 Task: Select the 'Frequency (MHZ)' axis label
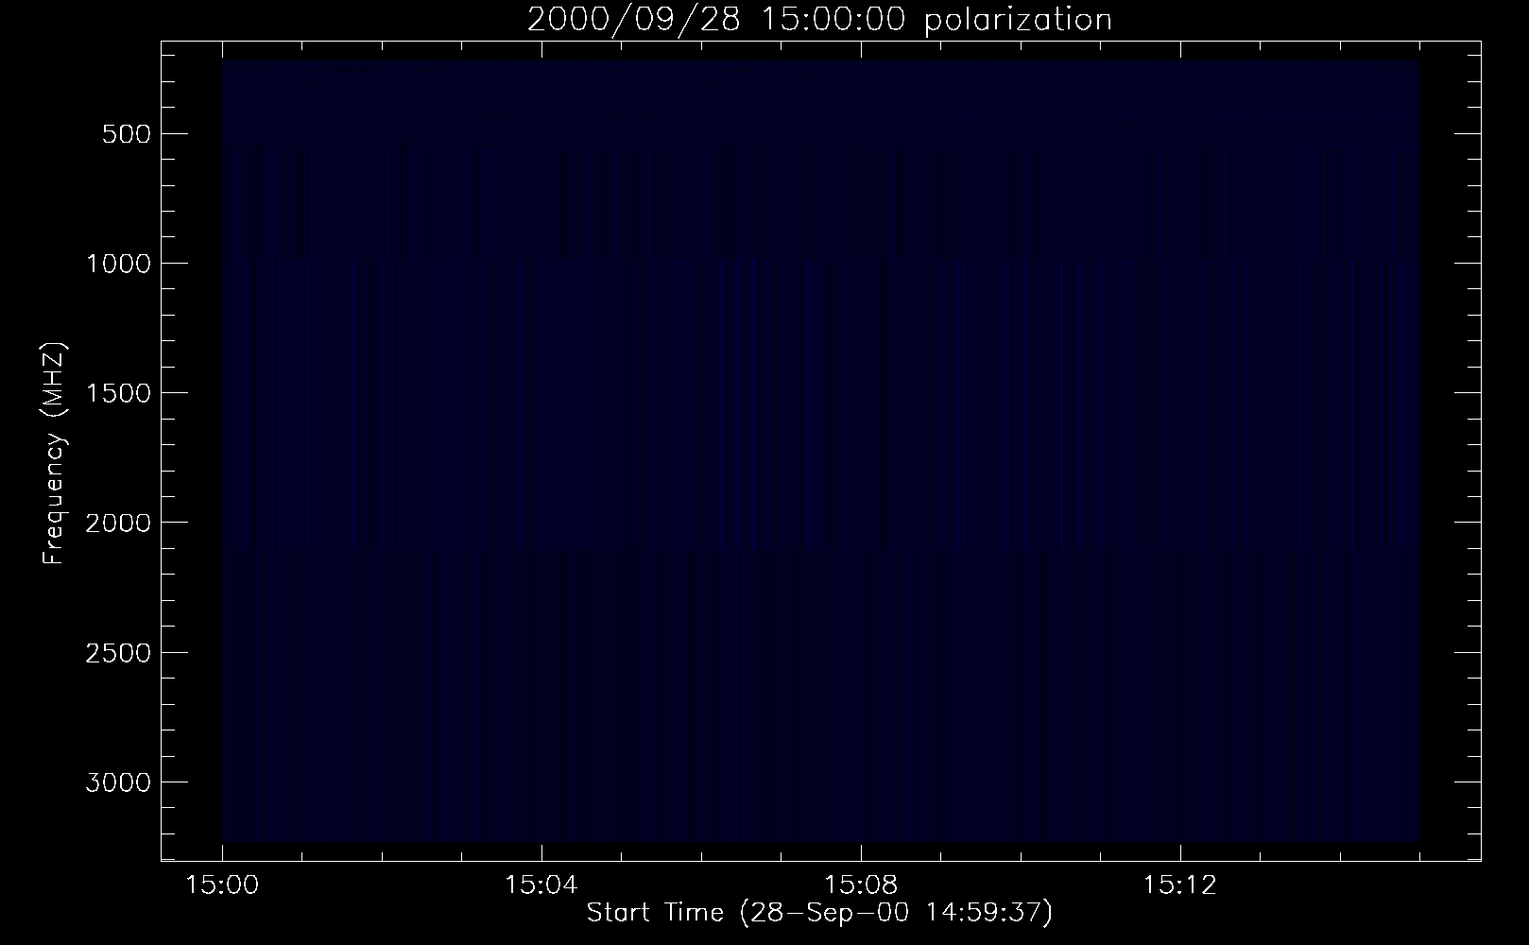54,452
